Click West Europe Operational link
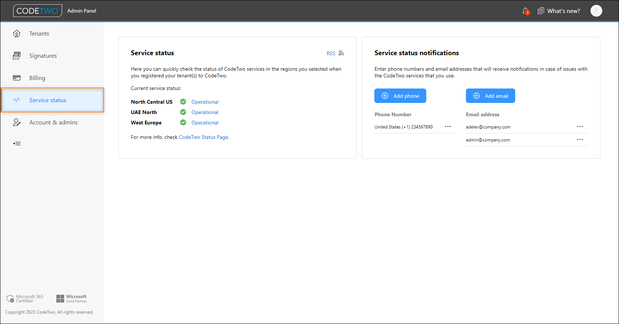 click(x=205, y=123)
